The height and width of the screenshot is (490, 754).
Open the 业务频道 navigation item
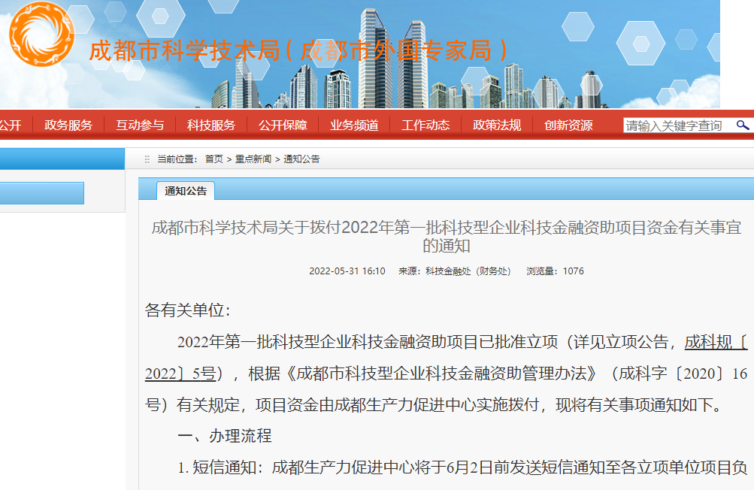354,126
